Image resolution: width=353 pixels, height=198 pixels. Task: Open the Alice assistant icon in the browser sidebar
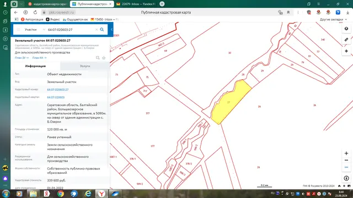(5, 178)
